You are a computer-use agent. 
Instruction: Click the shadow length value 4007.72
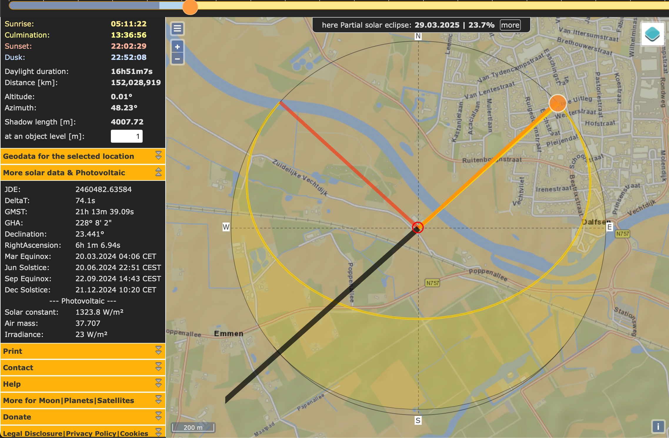[x=127, y=122]
